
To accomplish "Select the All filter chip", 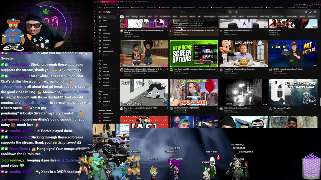I will tap(122, 17).
